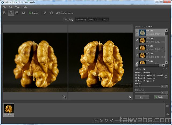Click the Smoothing slider handle
This screenshot has width=172, height=125.
[144, 92]
